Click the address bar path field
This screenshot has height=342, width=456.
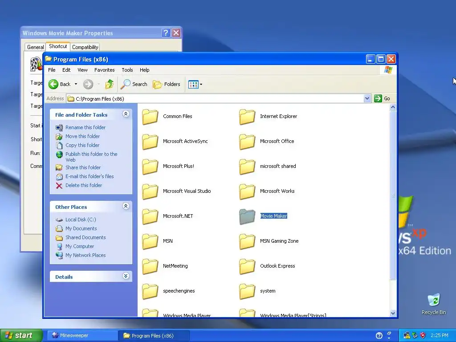pos(215,99)
